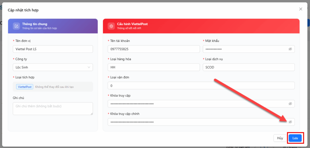Click the 'Loại tích hợp' label

point(25,77)
